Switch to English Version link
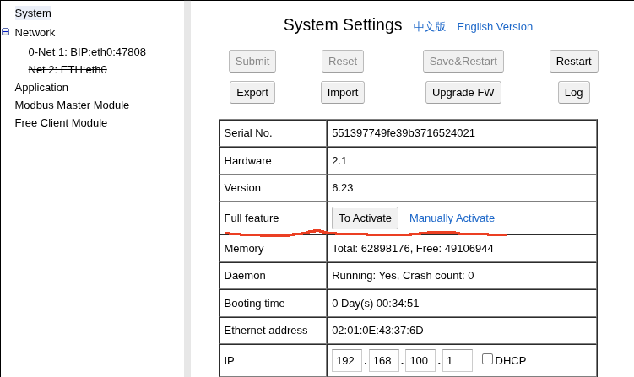The image size is (634, 377). [x=495, y=27]
